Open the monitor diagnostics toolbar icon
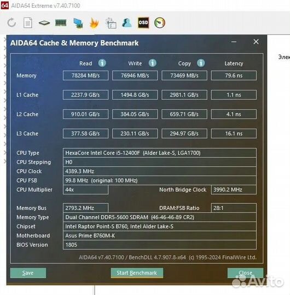290x295 pixels. point(78,23)
